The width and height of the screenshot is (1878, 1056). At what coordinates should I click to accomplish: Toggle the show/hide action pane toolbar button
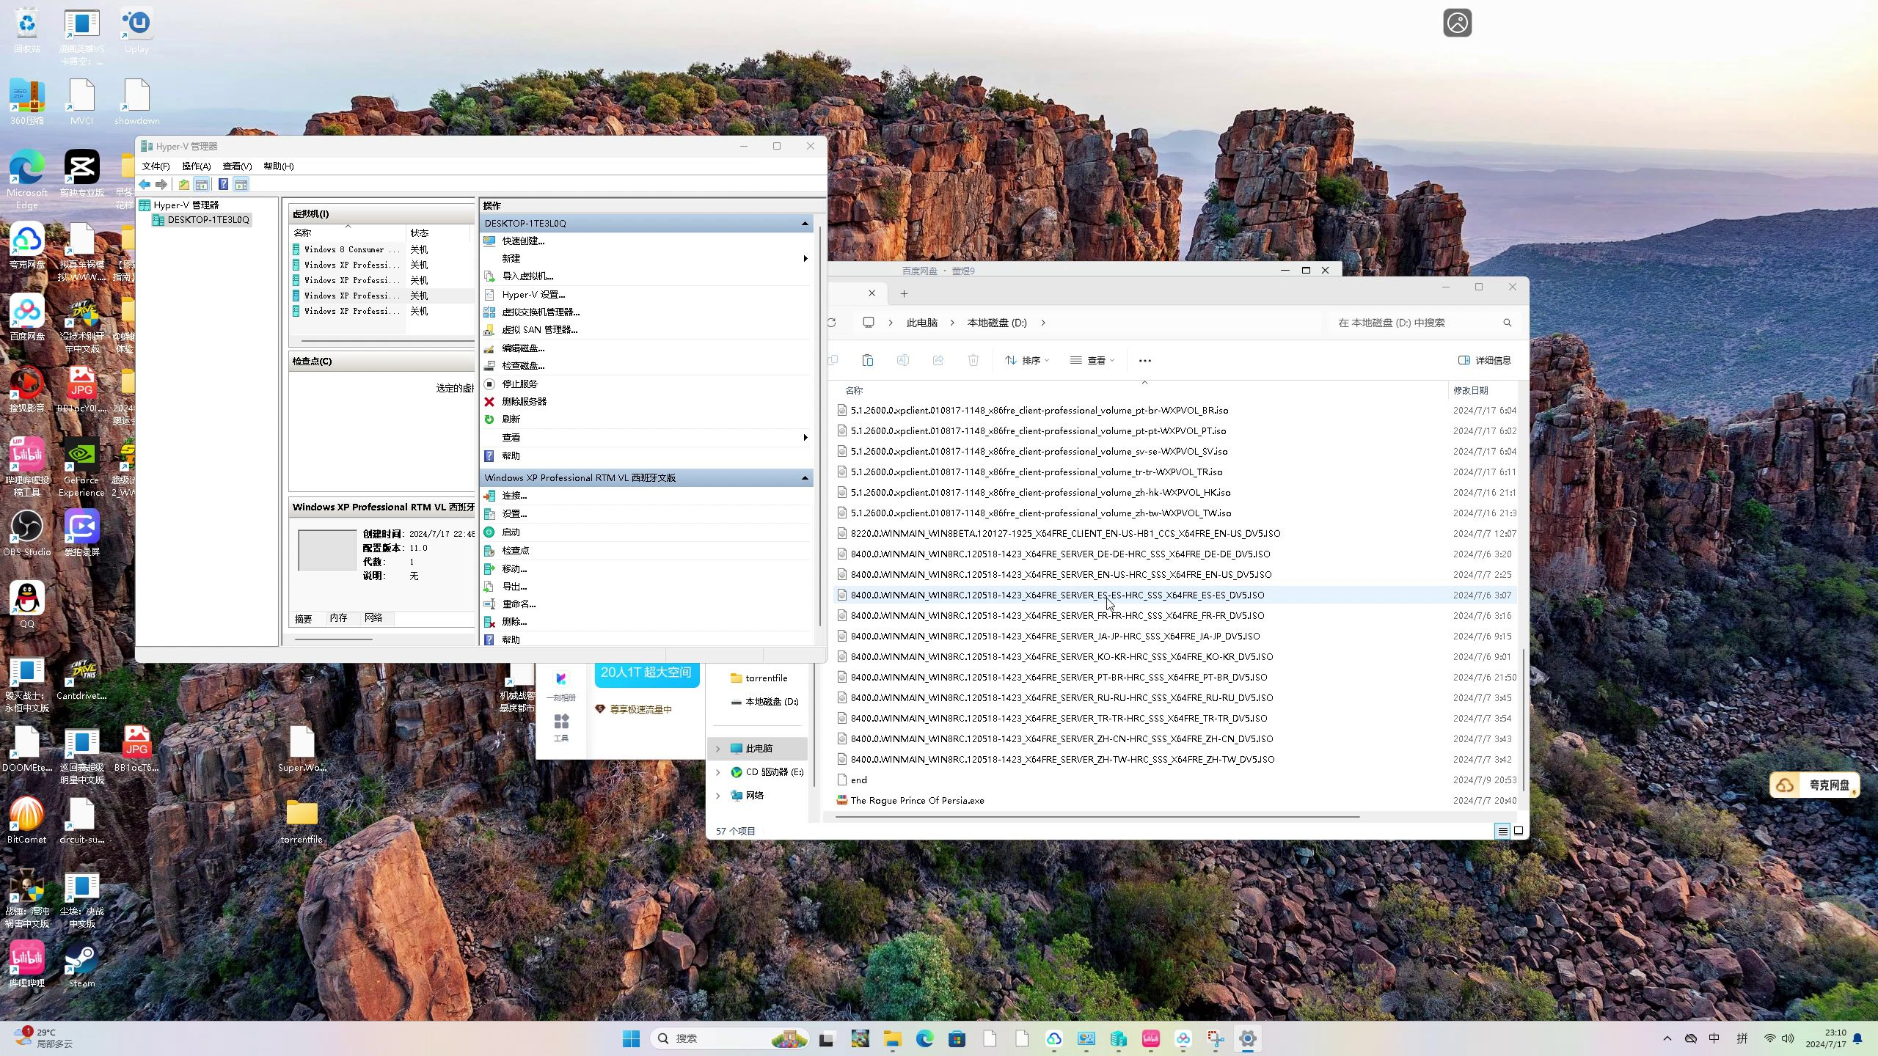[x=241, y=185]
